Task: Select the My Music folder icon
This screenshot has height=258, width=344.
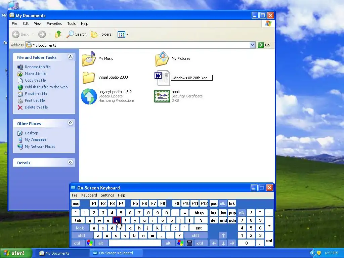Action: click(89, 58)
